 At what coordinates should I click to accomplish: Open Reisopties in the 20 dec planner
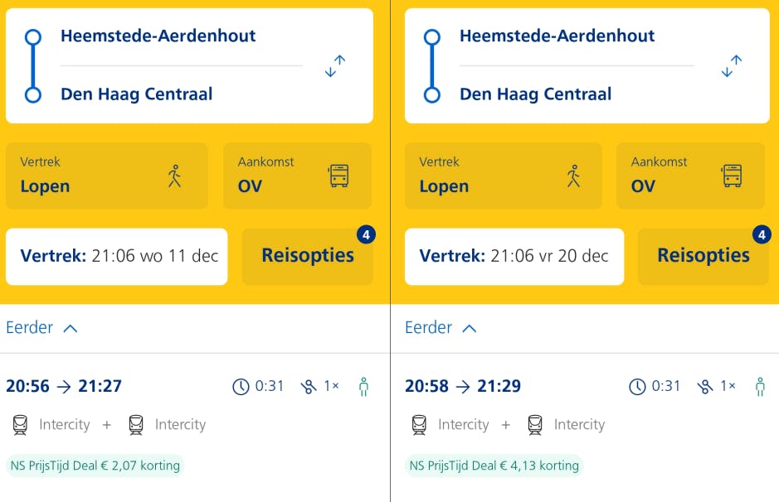704,256
